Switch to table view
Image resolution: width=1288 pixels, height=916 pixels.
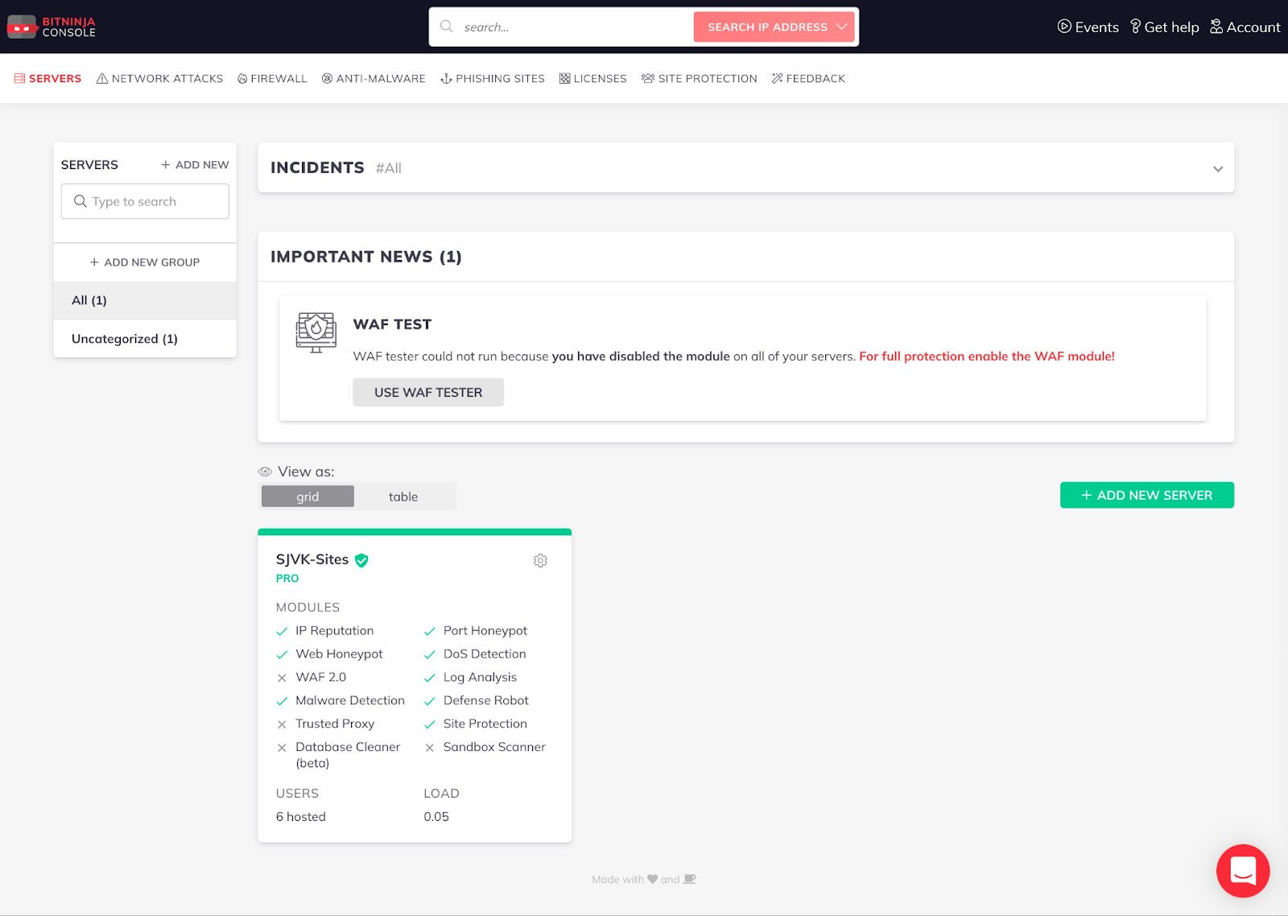pos(403,497)
